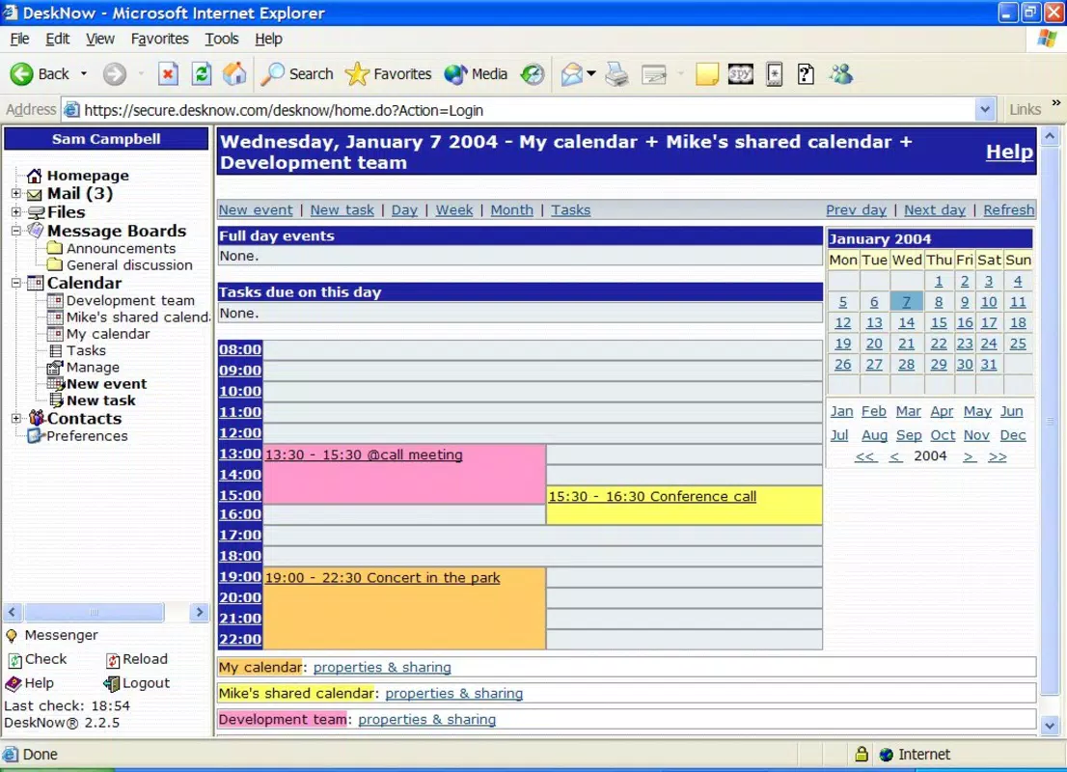The width and height of the screenshot is (1067, 772).
Task: Click the Print toolbar icon
Action: [x=617, y=73]
